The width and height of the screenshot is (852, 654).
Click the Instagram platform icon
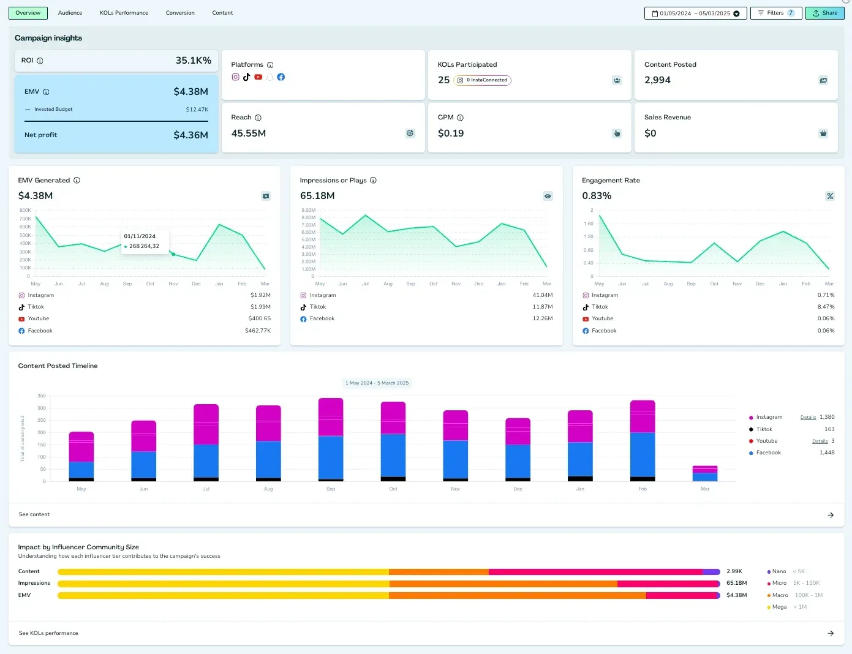click(x=235, y=77)
